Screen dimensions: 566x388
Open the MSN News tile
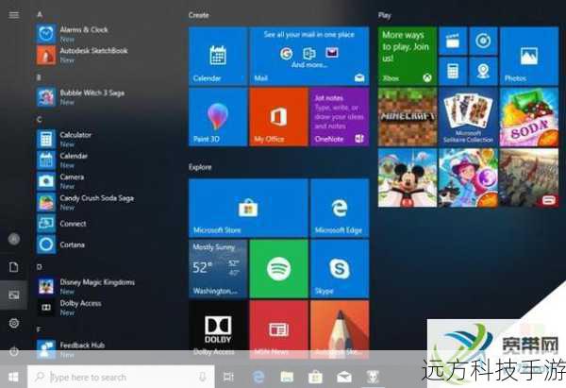pyautogui.click(x=278, y=329)
